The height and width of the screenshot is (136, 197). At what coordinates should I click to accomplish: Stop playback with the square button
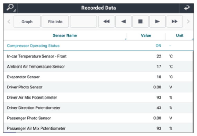click(141, 22)
